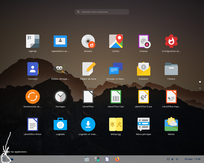Viewport: 204px width, 163px height.
Task: Open LibreOffice Draw
Action: [144, 97]
